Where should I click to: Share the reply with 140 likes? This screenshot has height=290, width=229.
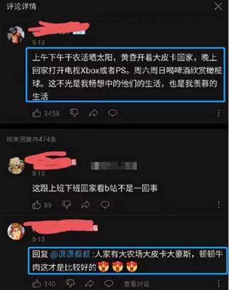click(x=90, y=284)
